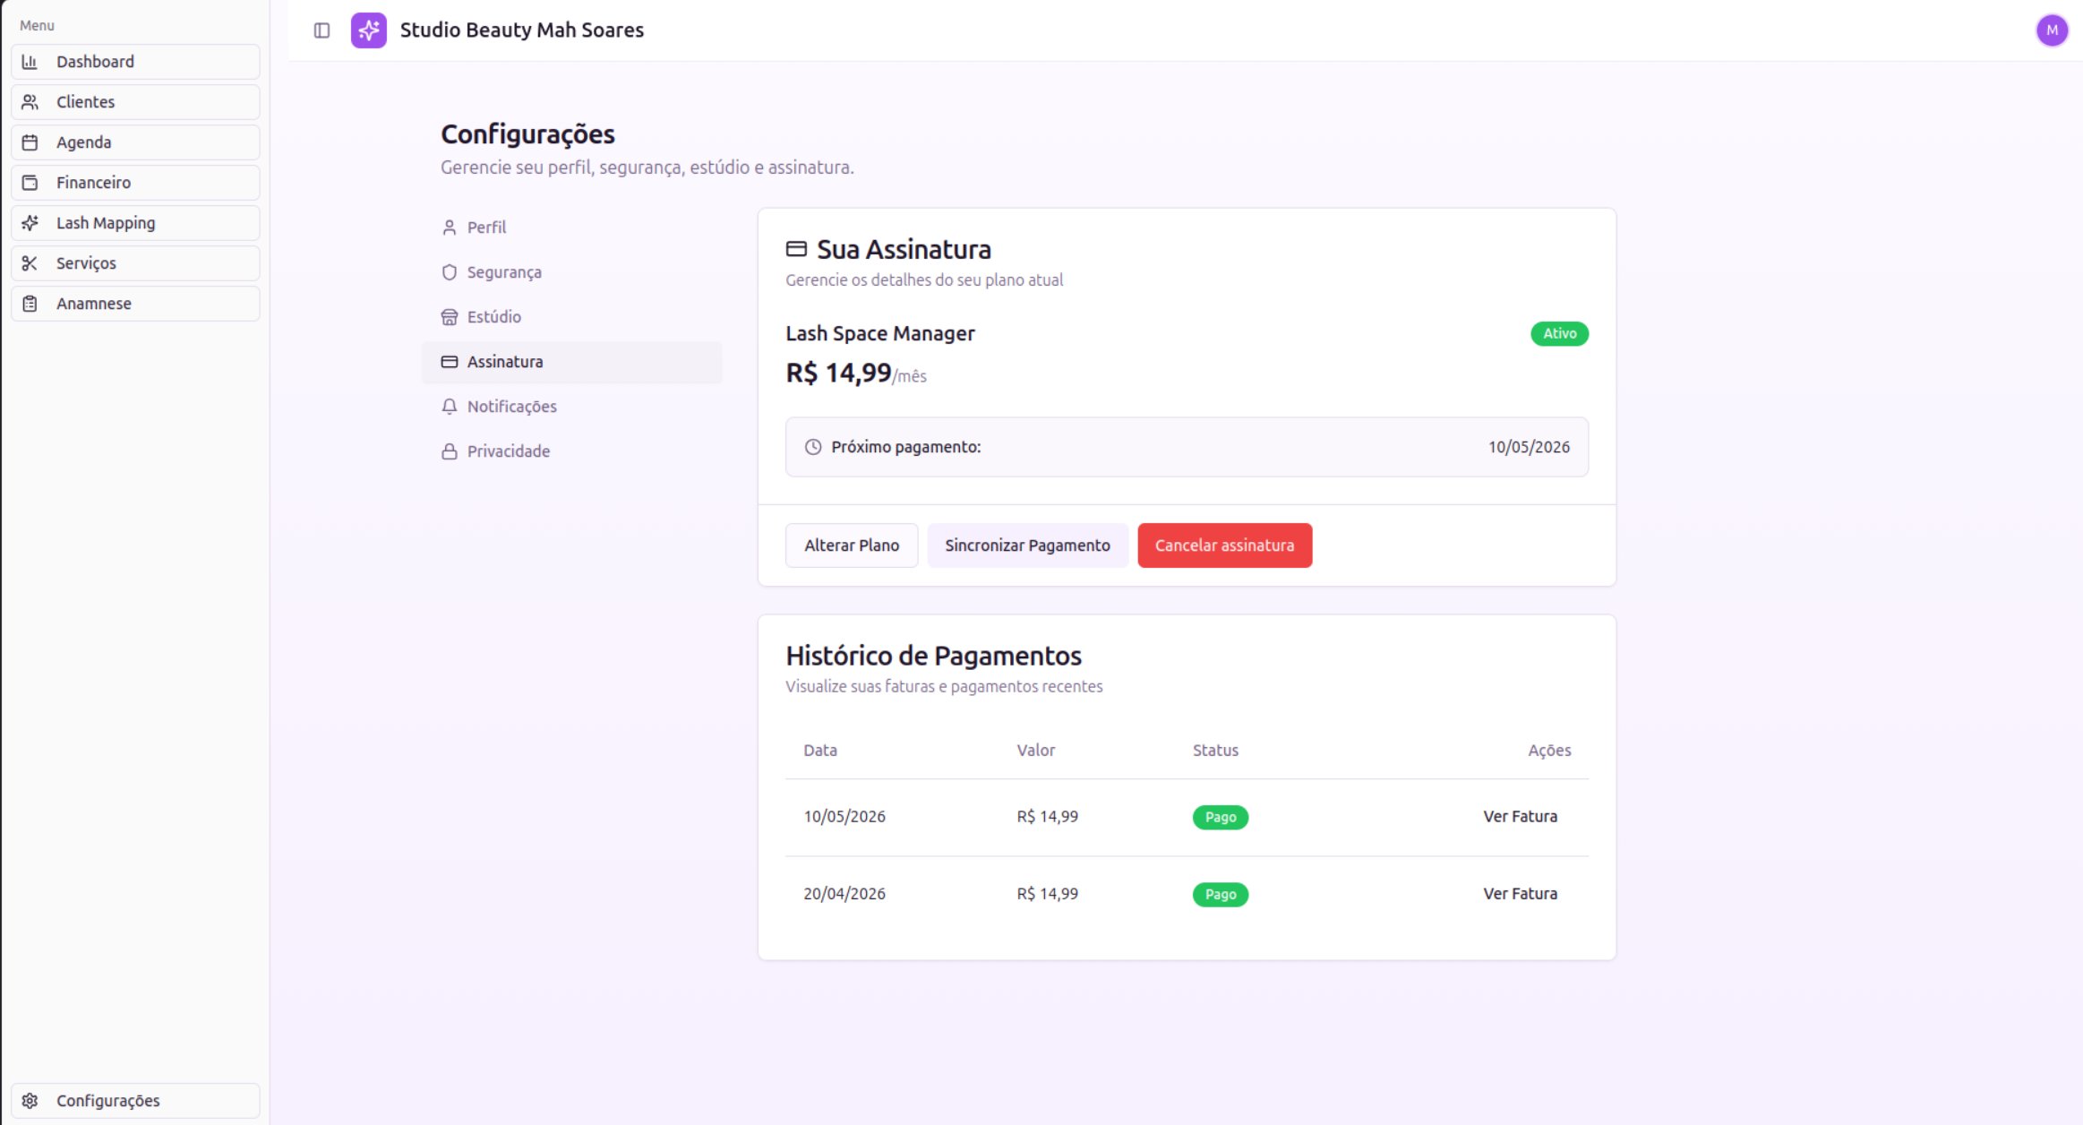Click the Dashboard chart icon

coord(30,62)
